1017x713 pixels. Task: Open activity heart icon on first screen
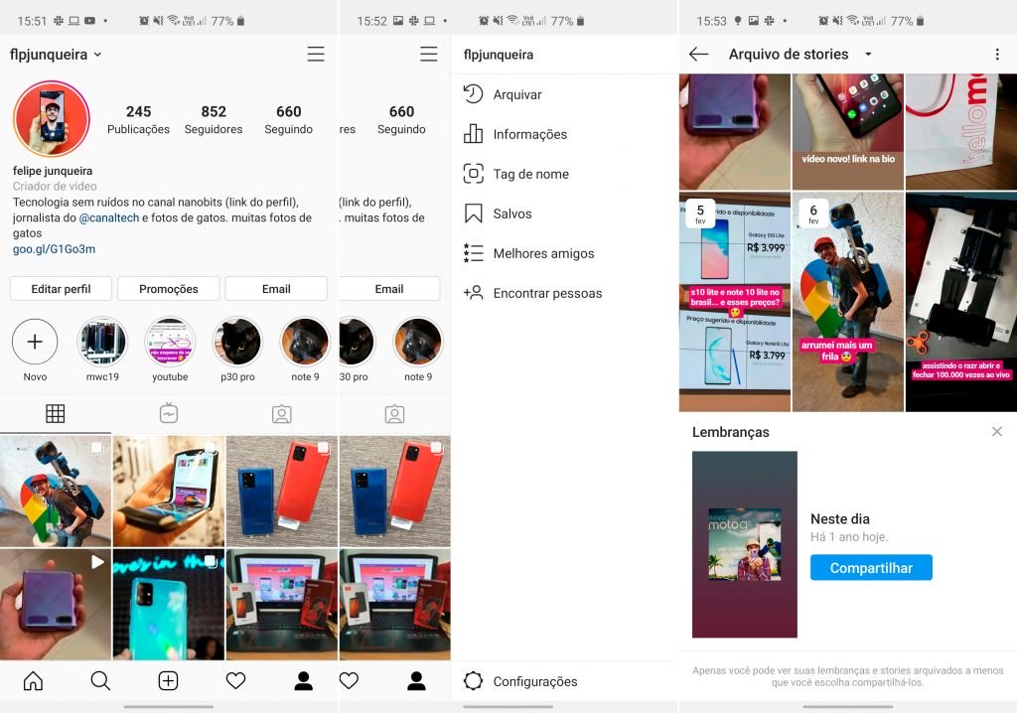(x=235, y=680)
